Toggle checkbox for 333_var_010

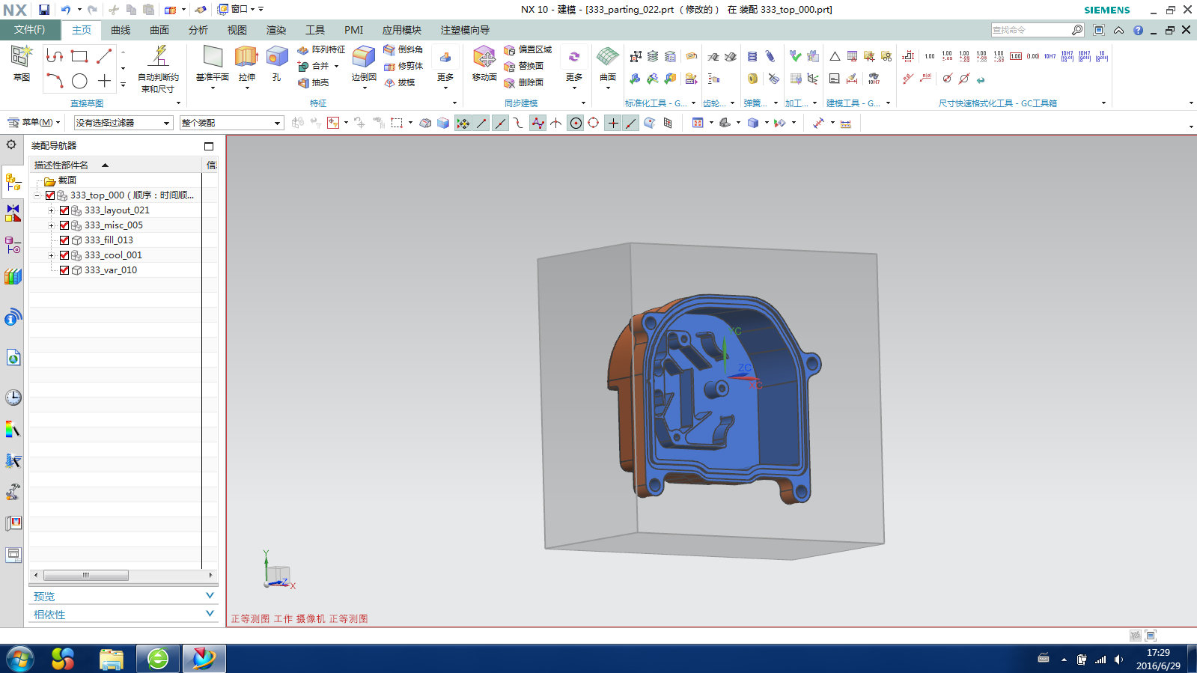point(64,270)
